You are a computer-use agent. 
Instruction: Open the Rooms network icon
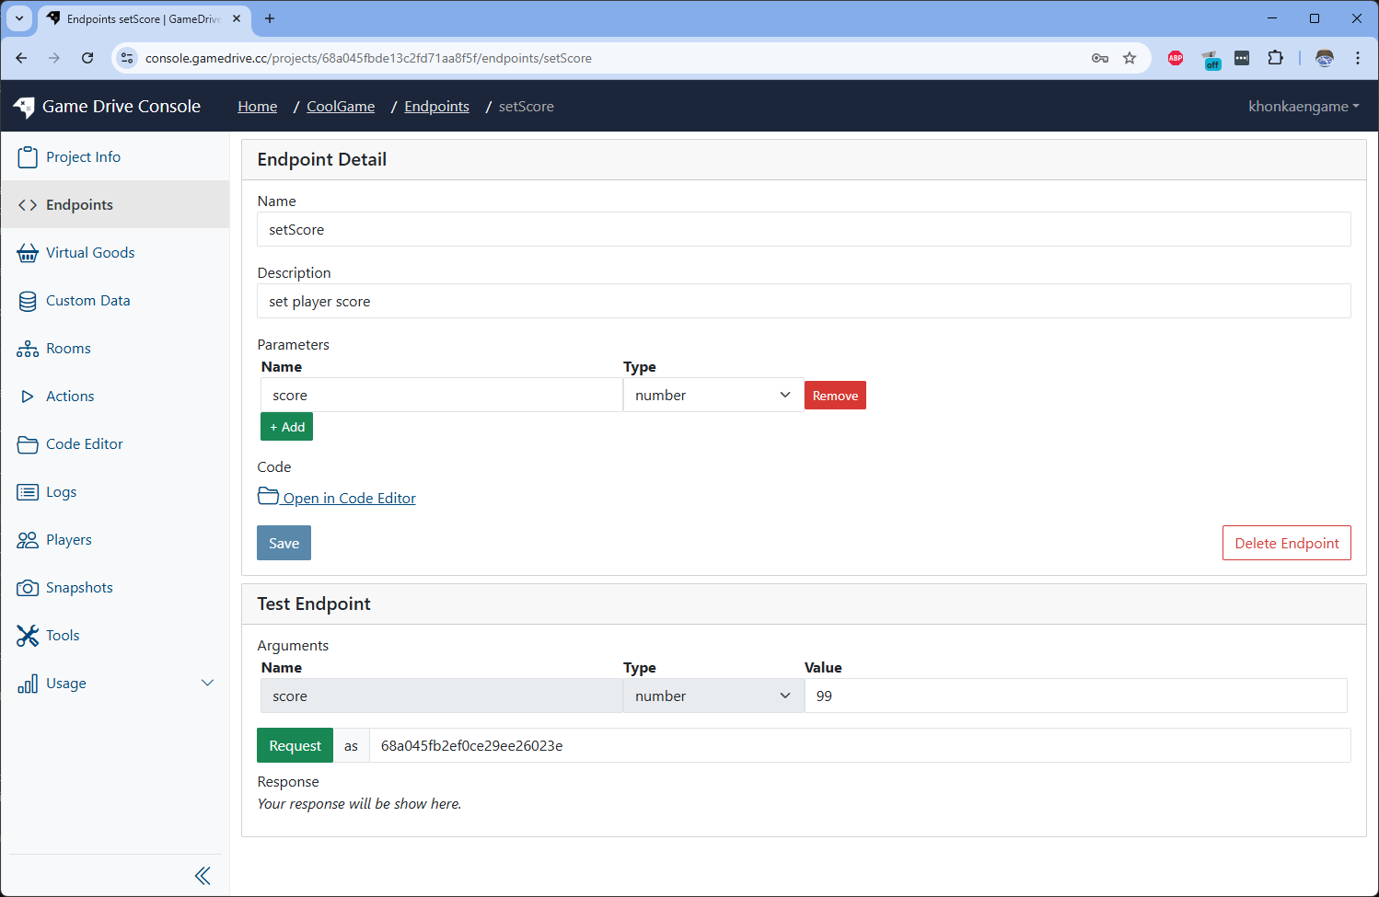28,349
